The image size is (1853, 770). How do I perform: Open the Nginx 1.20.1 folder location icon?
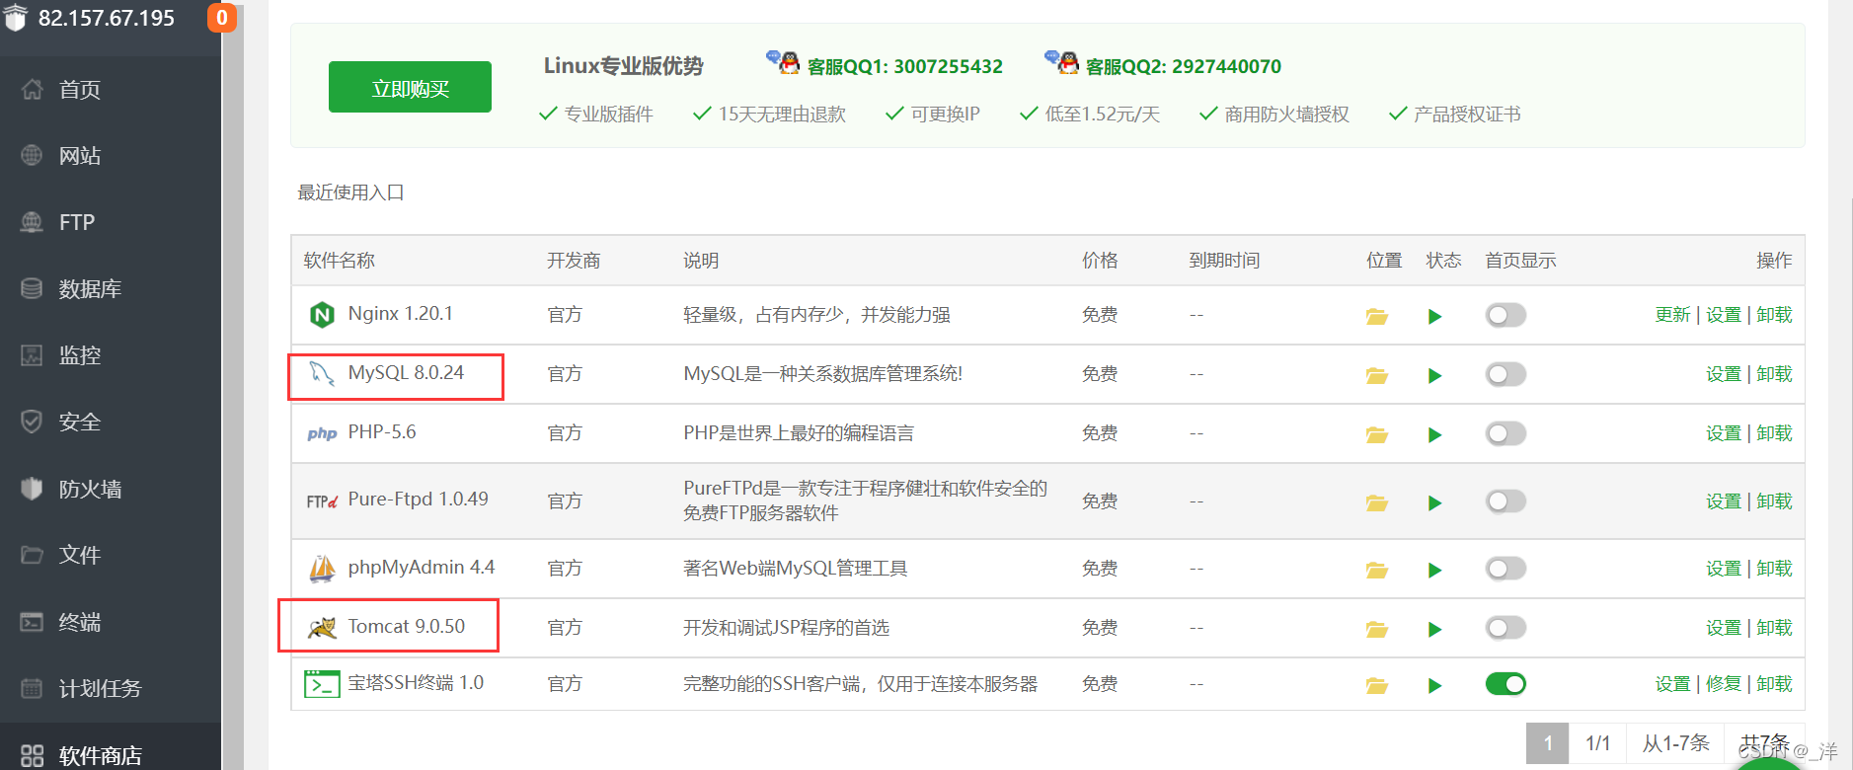tap(1376, 316)
